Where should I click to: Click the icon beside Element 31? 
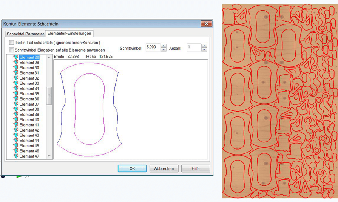point(16,73)
